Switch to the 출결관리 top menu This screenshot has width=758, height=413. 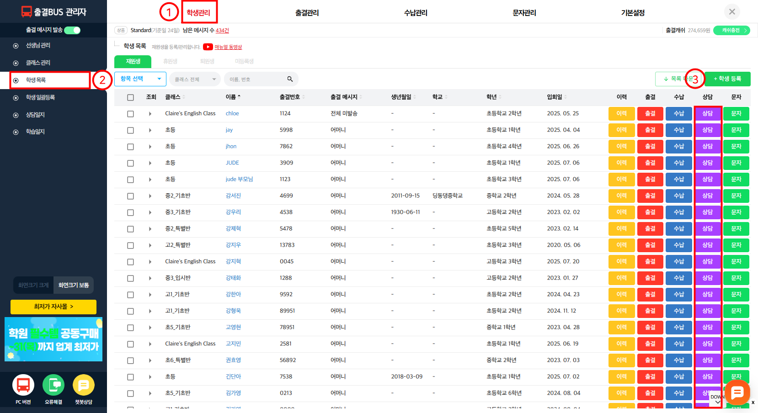(307, 13)
